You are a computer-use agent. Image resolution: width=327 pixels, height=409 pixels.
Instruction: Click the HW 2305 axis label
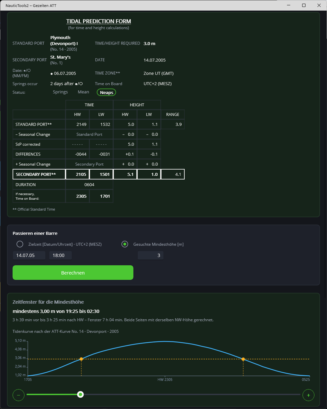click(x=165, y=379)
